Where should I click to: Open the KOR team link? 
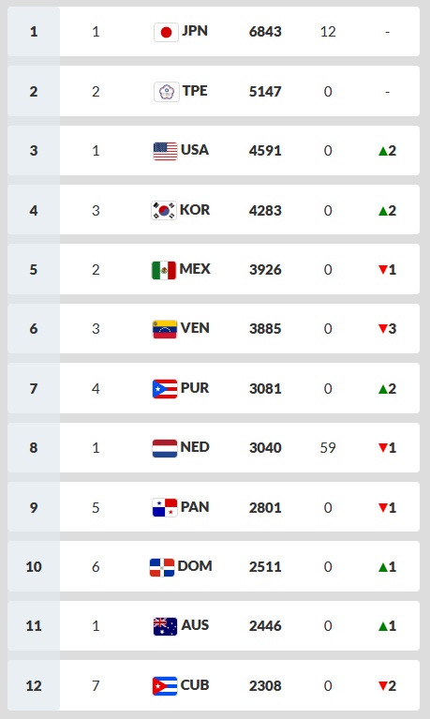point(195,210)
